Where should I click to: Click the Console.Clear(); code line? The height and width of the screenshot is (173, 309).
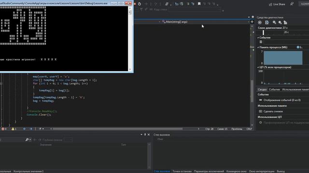[x=39, y=114]
